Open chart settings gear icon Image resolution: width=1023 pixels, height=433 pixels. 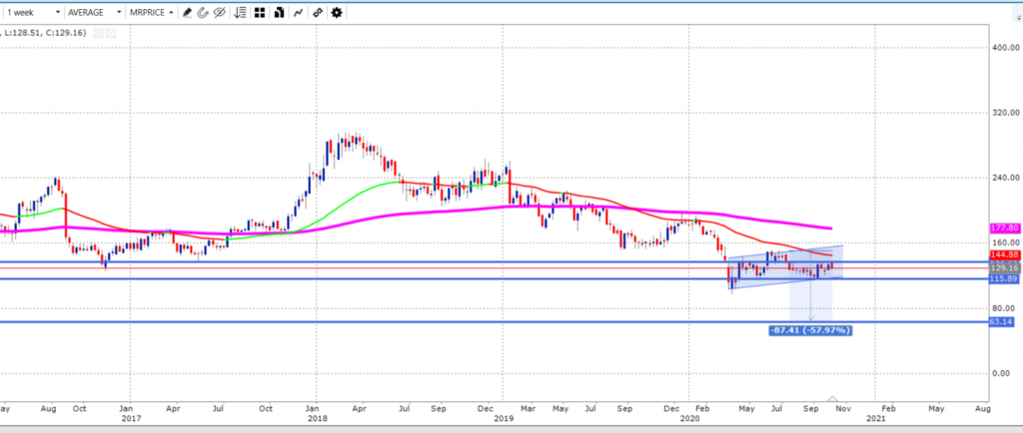pos(337,13)
